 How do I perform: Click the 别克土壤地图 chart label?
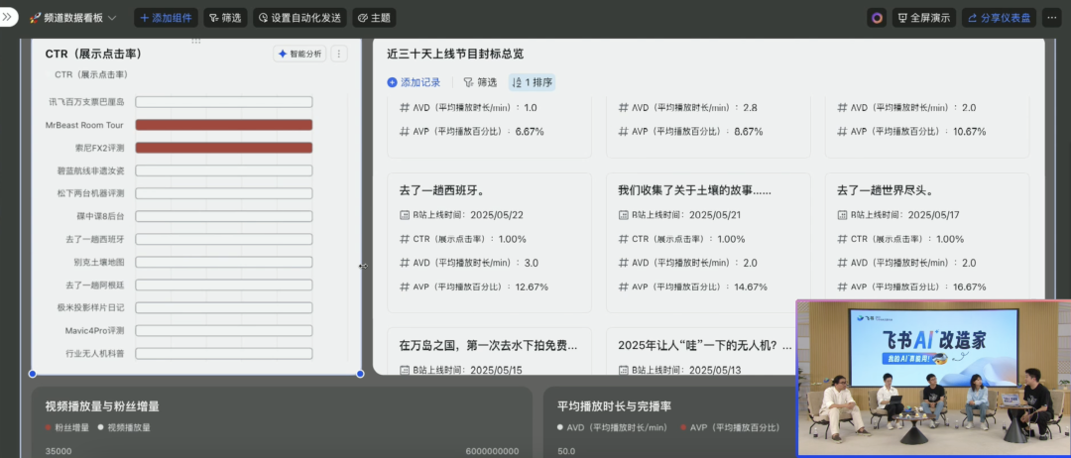[99, 262]
